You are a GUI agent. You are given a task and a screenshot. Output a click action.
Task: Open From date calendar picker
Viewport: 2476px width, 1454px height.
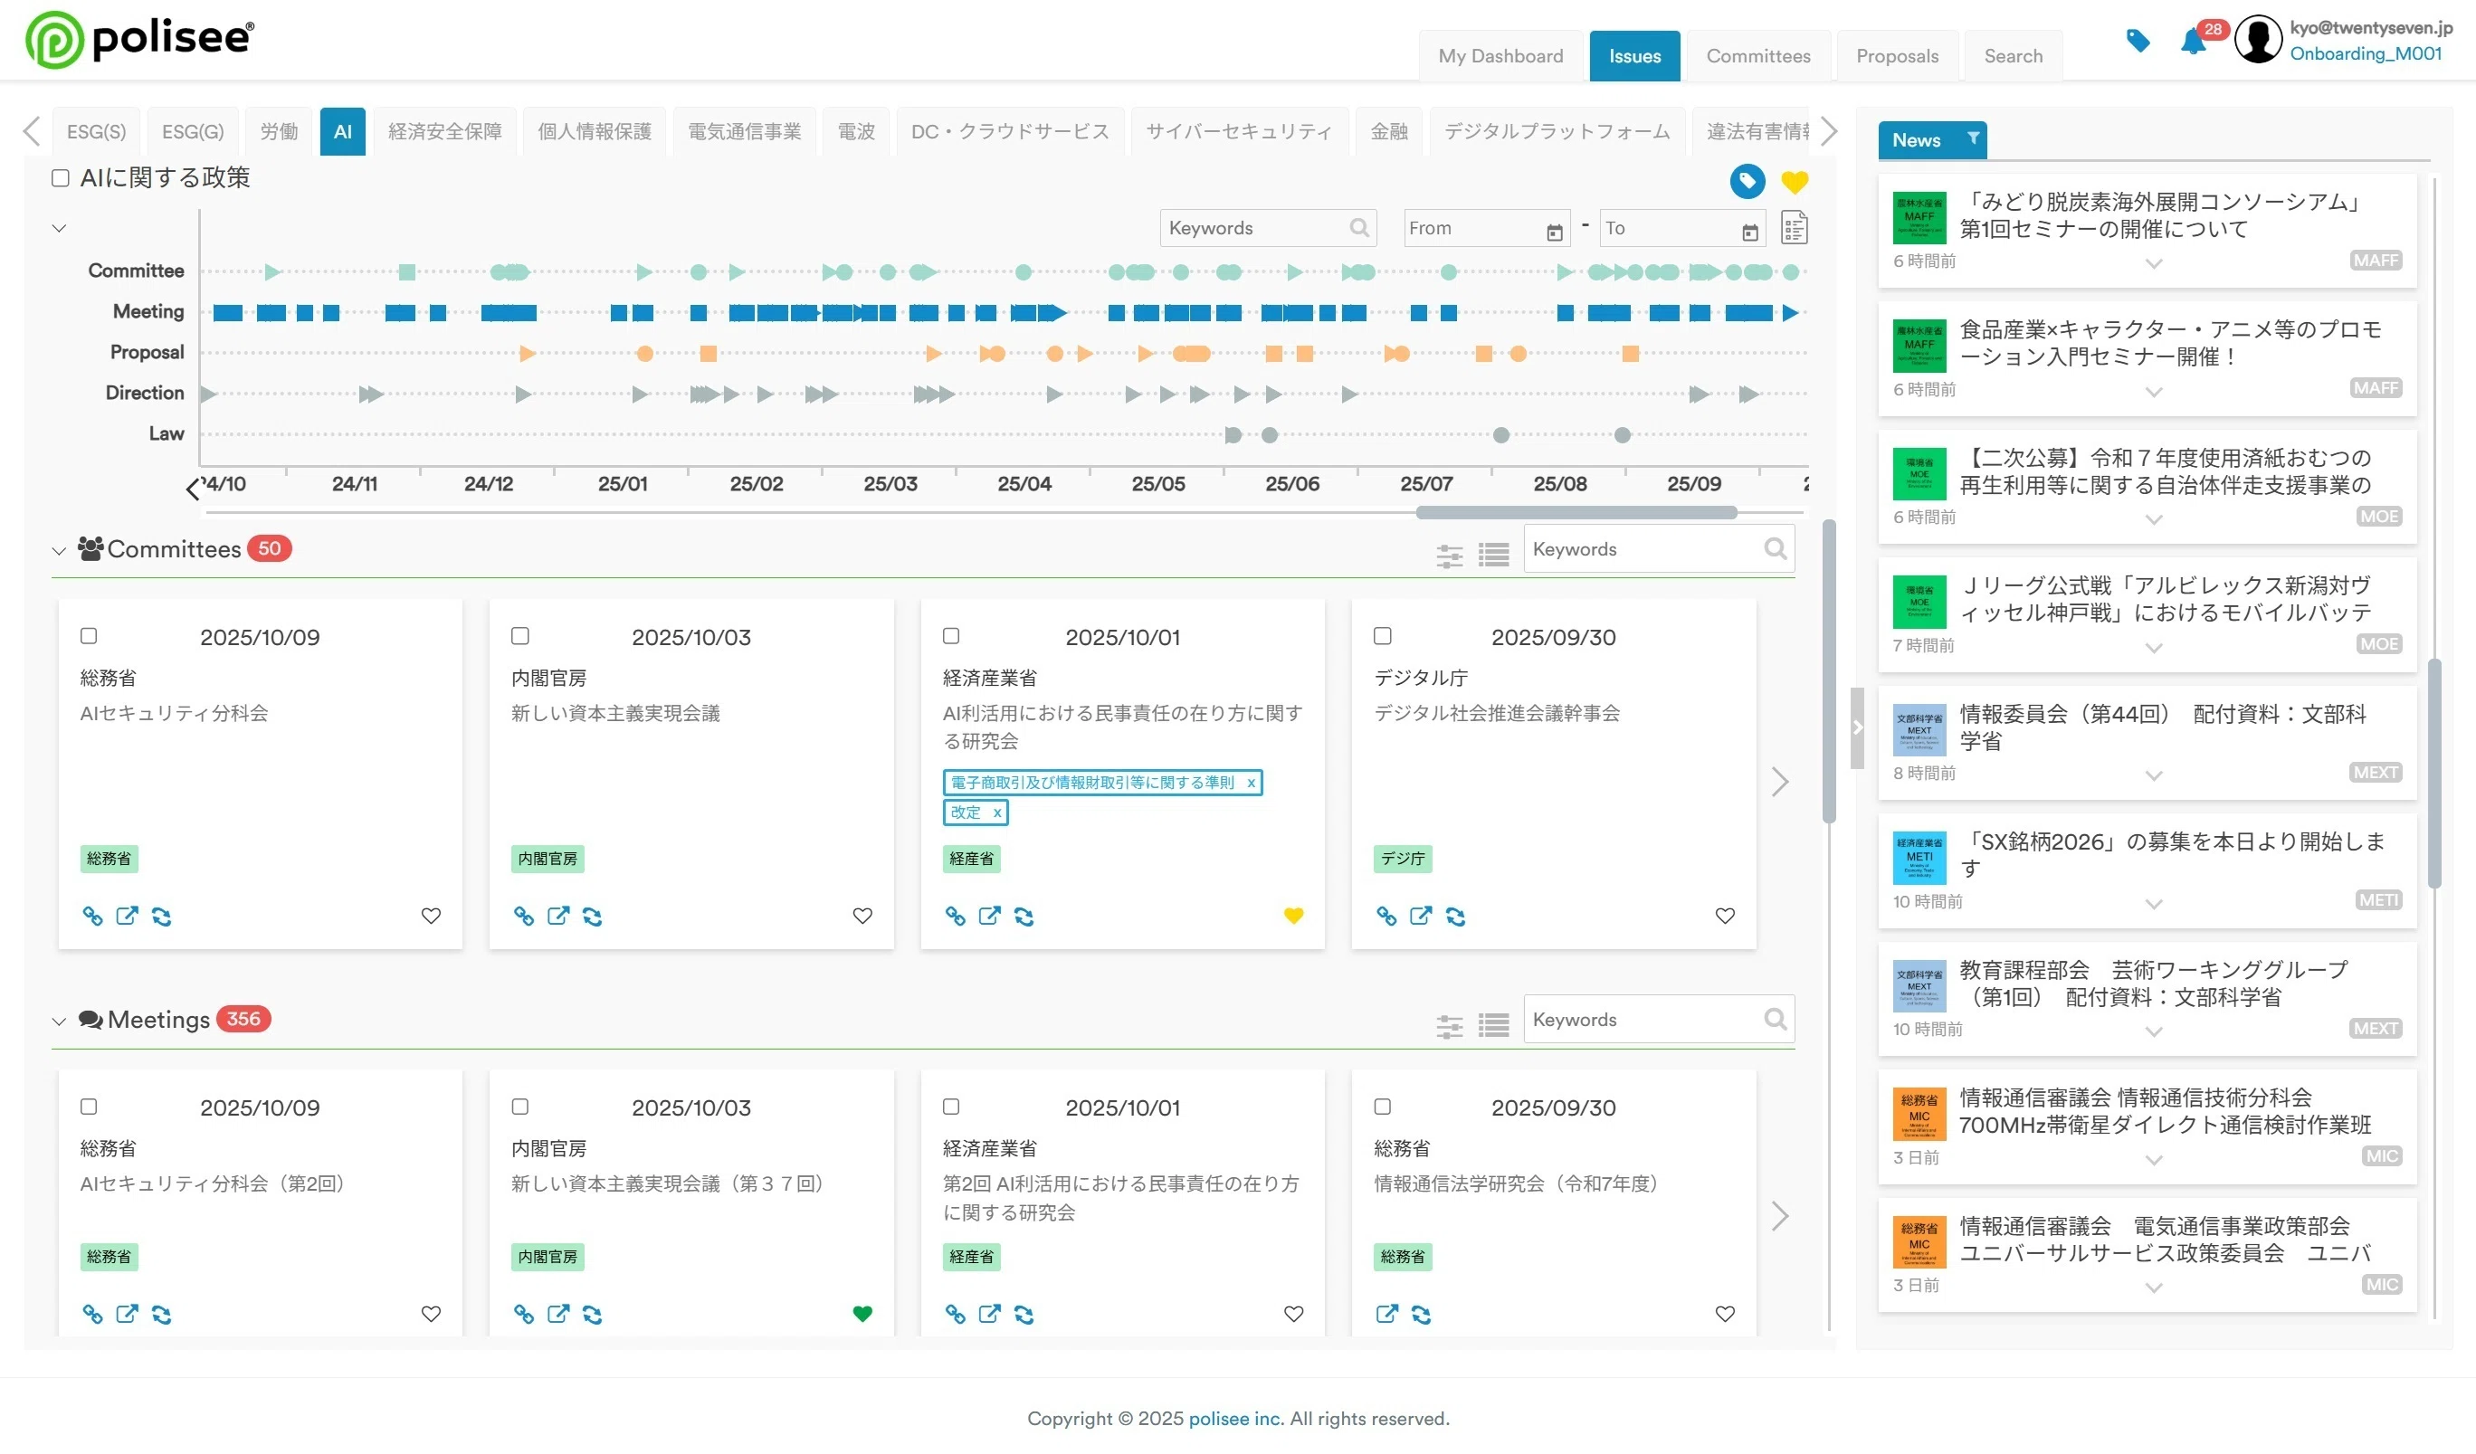(x=1554, y=232)
